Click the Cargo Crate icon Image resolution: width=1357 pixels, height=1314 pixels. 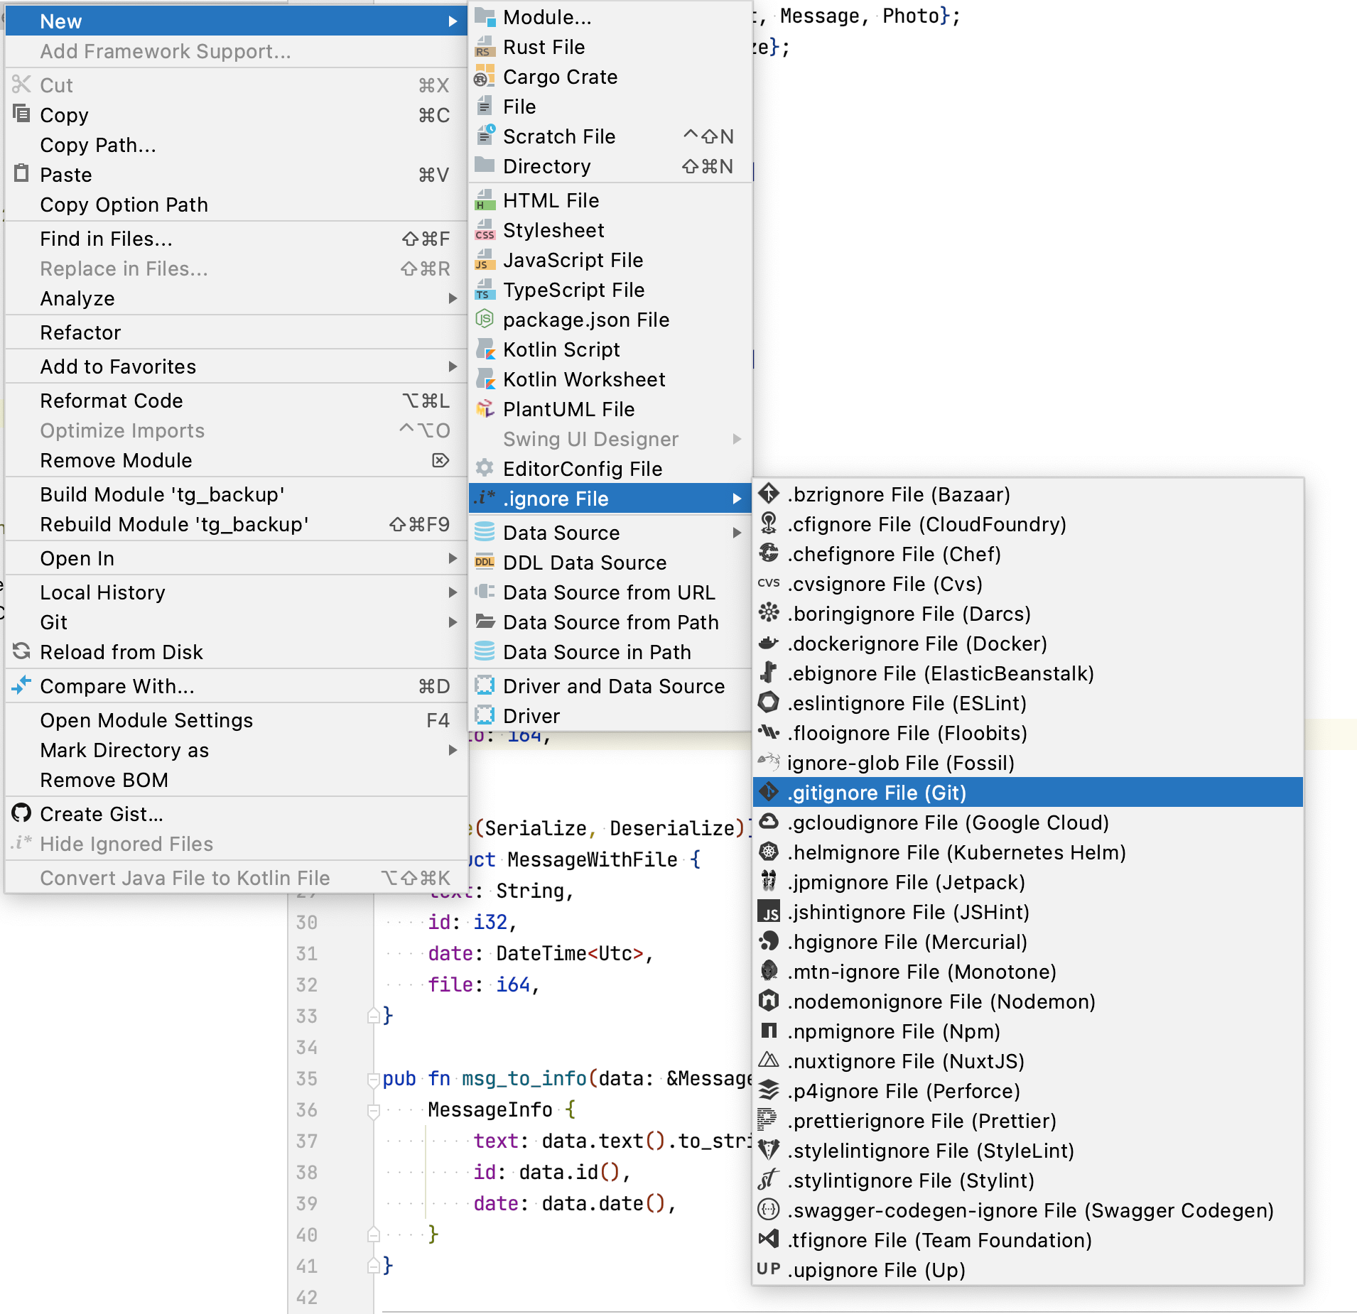[x=485, y=77]
